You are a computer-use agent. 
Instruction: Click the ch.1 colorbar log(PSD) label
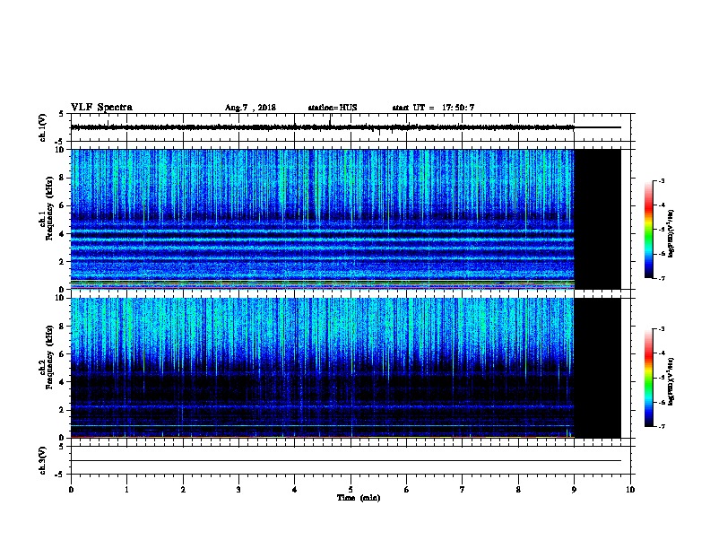[x=671, y=233]
